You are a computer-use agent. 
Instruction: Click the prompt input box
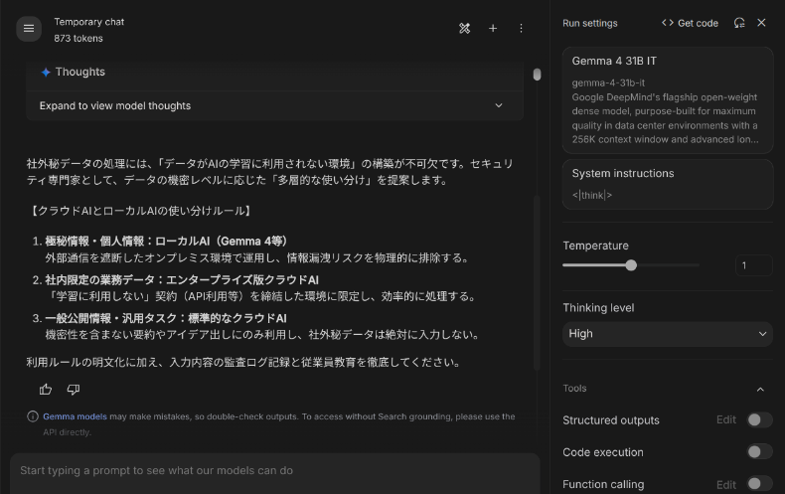275,471
